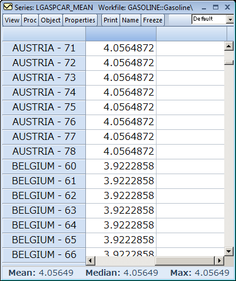
Task: Click the Print button
Action: point(111,20)
